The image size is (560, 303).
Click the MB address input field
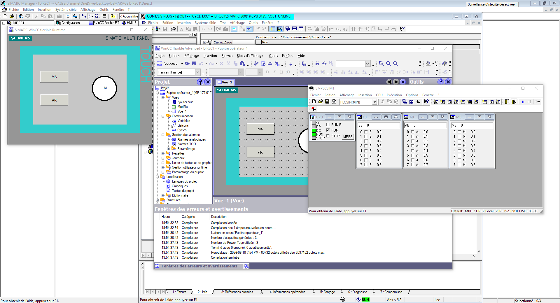(x=472, y=125)
